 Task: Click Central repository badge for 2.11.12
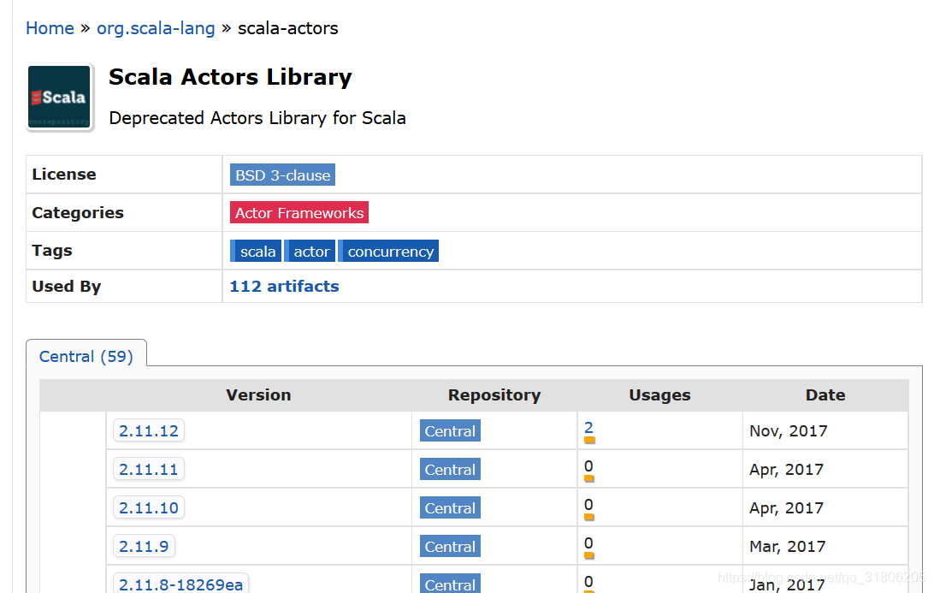click(x=450, y=431)
